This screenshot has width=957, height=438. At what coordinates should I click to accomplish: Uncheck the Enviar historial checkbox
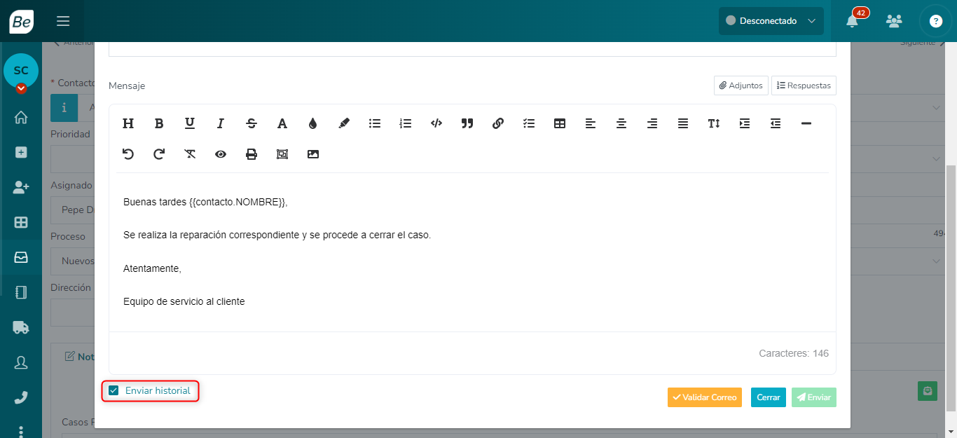pyautogui.click(x=114, y=390)
